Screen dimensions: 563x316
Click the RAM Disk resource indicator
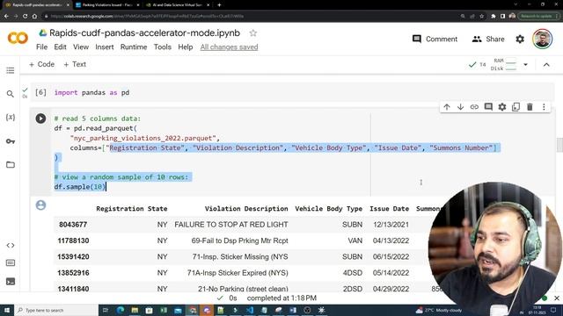[x=503, y=64]
